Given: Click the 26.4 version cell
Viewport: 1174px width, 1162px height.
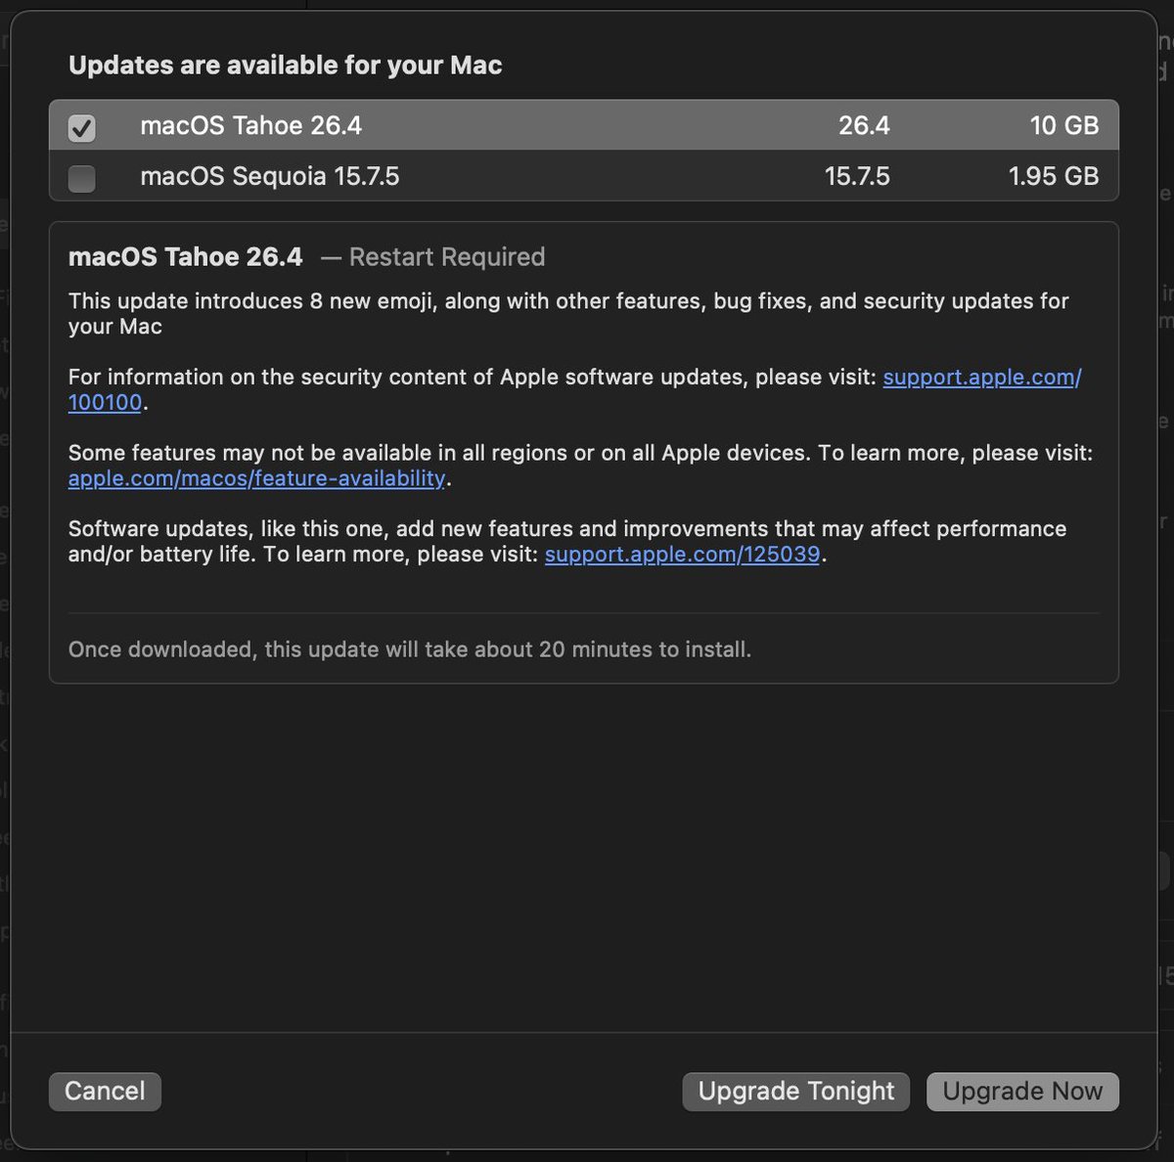Looking at the screenshot, I should point(864,125).
